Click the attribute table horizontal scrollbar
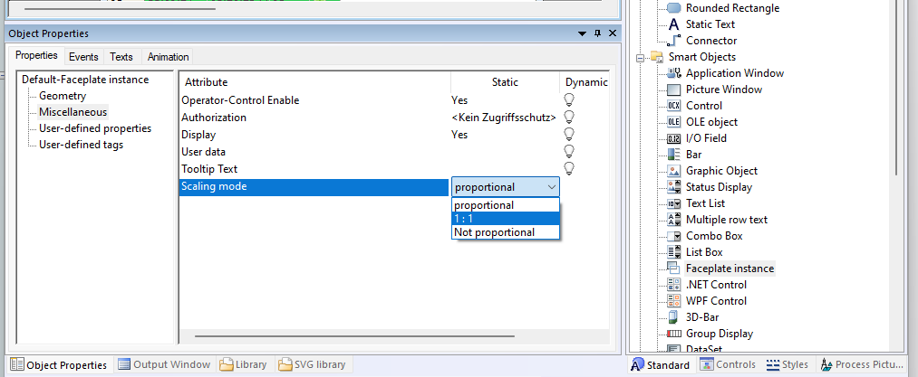This screenshot has width=918, height=377. [x=355, y=336]
